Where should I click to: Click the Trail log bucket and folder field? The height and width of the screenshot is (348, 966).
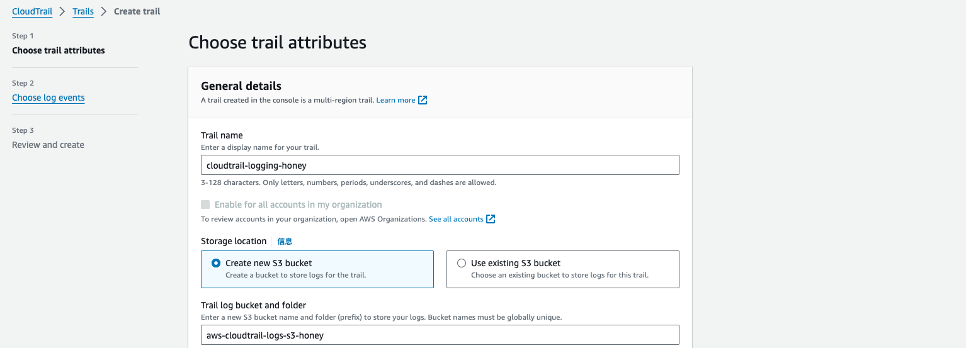pos(440,335)
